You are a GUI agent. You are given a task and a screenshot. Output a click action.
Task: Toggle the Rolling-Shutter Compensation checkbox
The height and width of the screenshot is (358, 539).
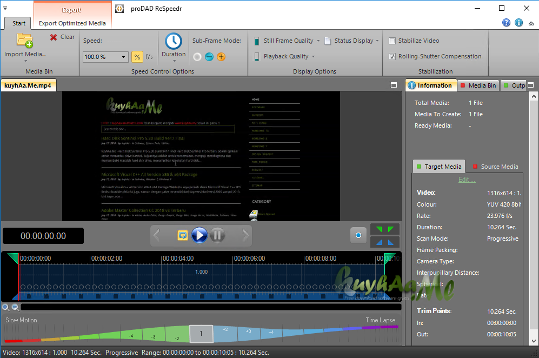pos(392,56)
